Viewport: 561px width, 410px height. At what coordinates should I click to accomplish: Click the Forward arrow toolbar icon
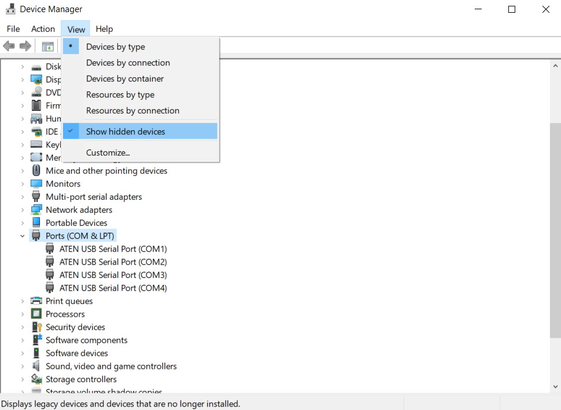coord(25,46)
